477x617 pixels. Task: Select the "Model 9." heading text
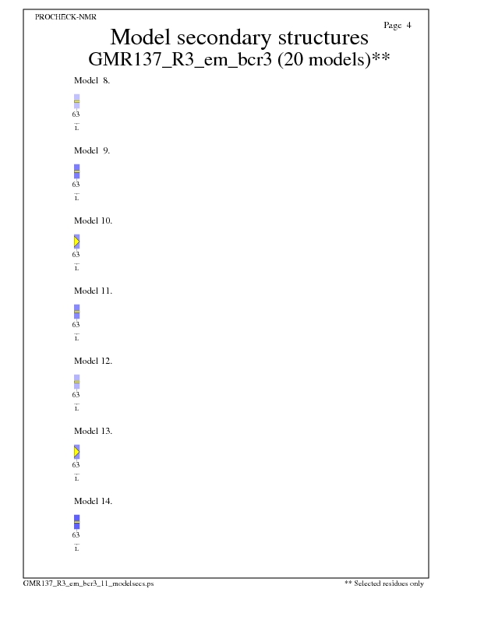click(92, 150)
